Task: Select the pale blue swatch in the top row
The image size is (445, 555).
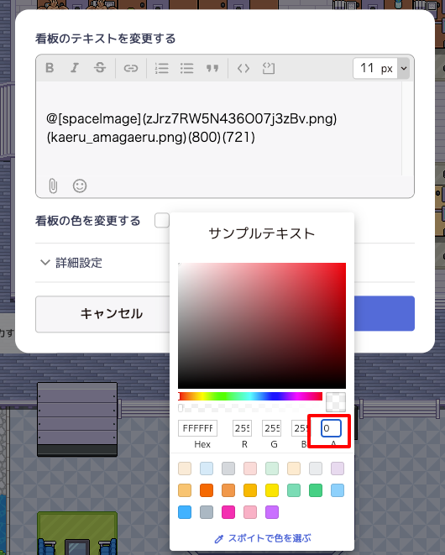Action: tap(207, 469)
